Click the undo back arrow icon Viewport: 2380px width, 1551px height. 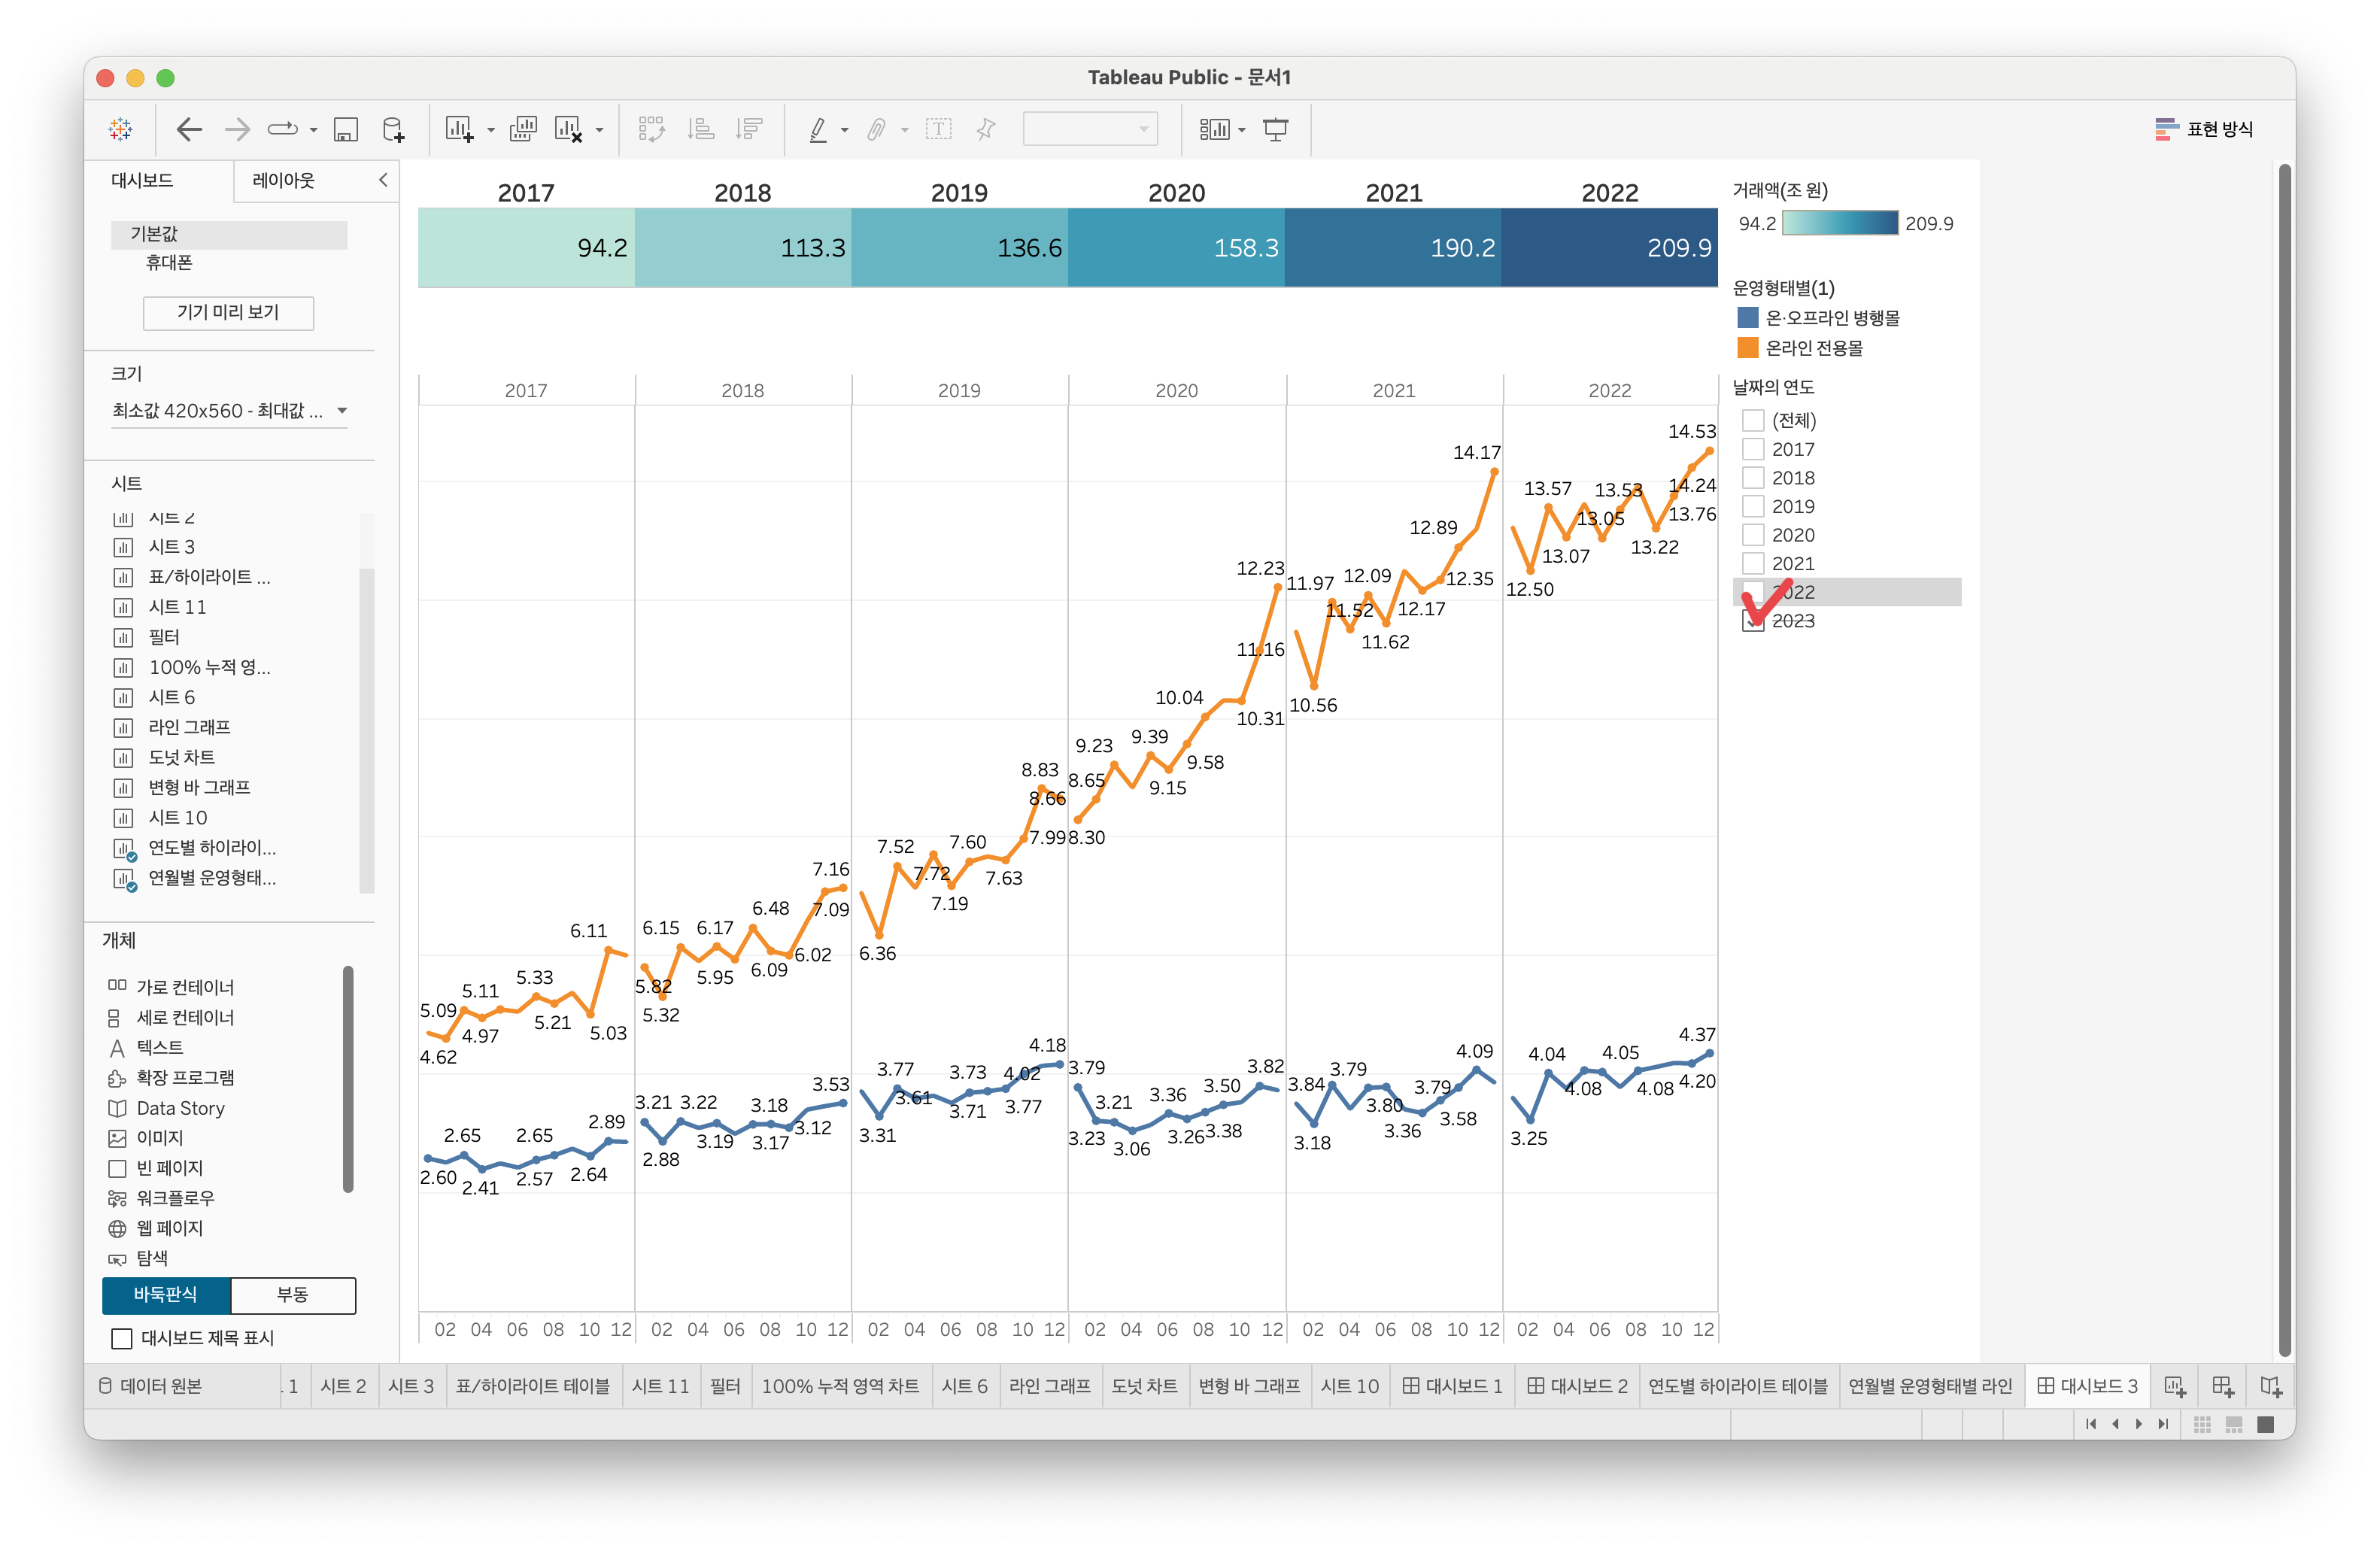pos(189,129)
